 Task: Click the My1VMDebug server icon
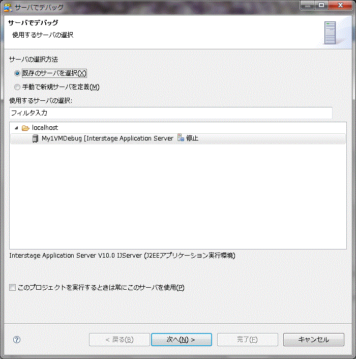[35, 139]
